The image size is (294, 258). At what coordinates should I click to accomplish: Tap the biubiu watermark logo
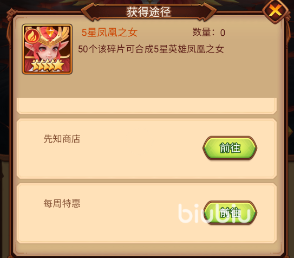(x=215, y=214)
